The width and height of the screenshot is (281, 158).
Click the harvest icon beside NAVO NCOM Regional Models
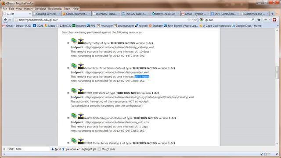pyautogui.click(x=81, y=116)
